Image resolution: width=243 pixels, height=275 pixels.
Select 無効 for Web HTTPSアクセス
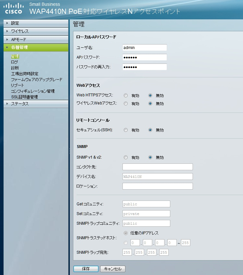[x=150, y=95]
